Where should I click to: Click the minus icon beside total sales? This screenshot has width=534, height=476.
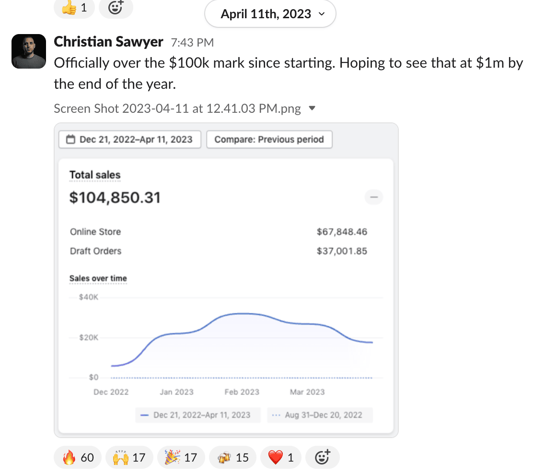[x=374, y=197]
